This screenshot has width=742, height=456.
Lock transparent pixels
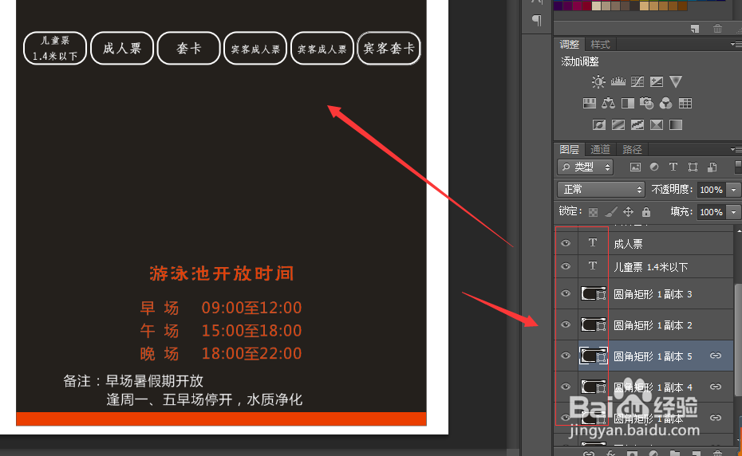593,212
